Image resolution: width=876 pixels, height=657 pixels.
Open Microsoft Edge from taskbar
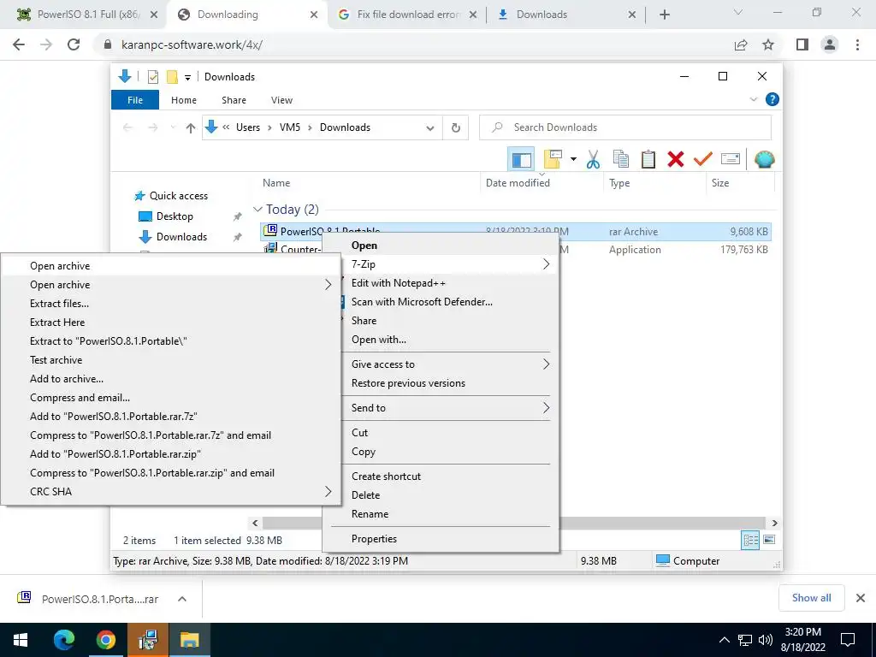tap(64, 640)
